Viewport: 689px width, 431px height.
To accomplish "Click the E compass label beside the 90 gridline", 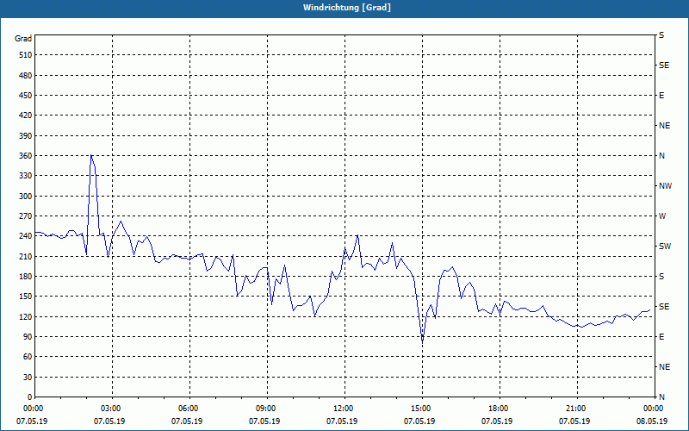I will (661, 337).
